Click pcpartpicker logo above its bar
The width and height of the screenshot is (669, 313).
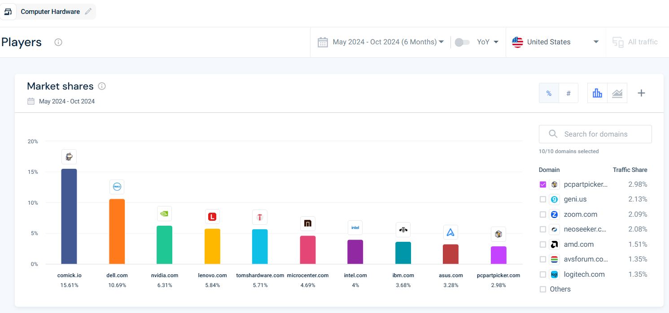pyautogui.click(x=498, y=234)
